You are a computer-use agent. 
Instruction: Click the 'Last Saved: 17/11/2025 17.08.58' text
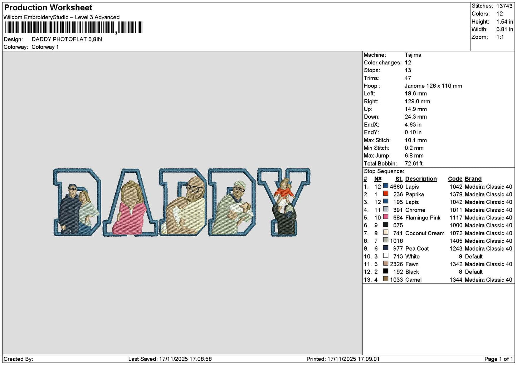170,359
